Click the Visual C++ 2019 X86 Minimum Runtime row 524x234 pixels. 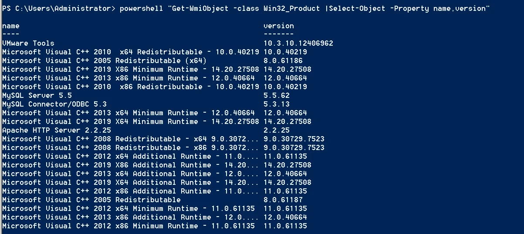coord(131,69)
